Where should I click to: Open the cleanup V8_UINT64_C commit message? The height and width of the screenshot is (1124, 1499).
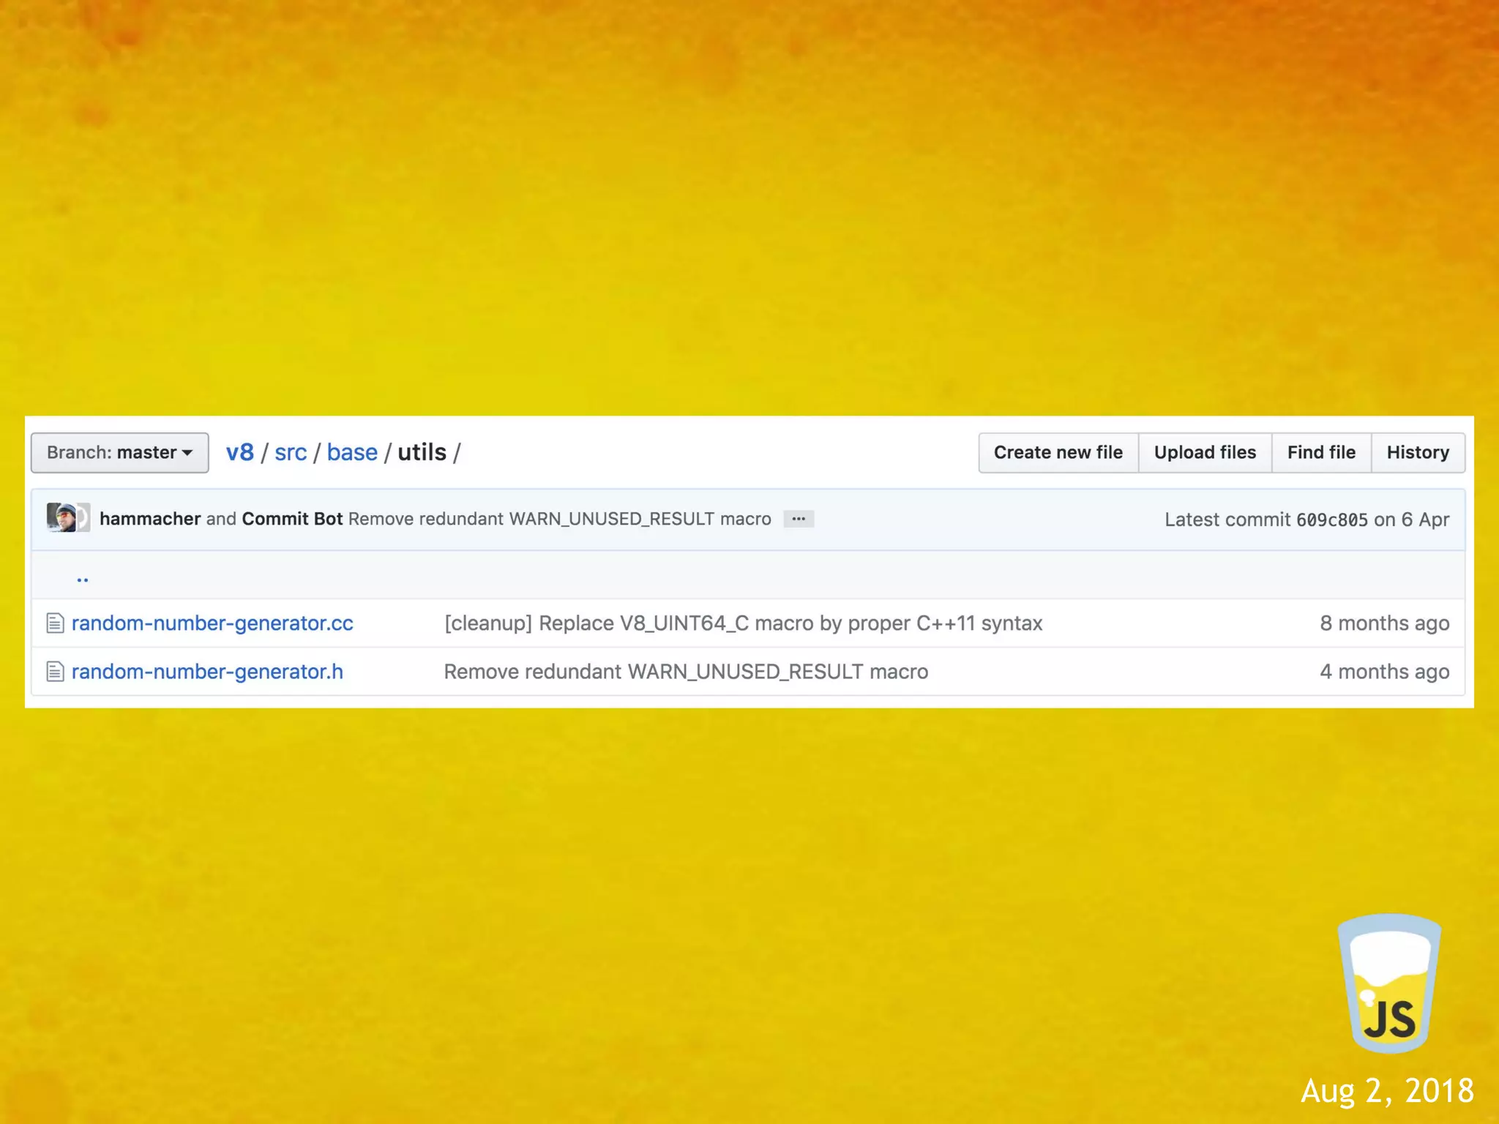(x=743, y=623)
